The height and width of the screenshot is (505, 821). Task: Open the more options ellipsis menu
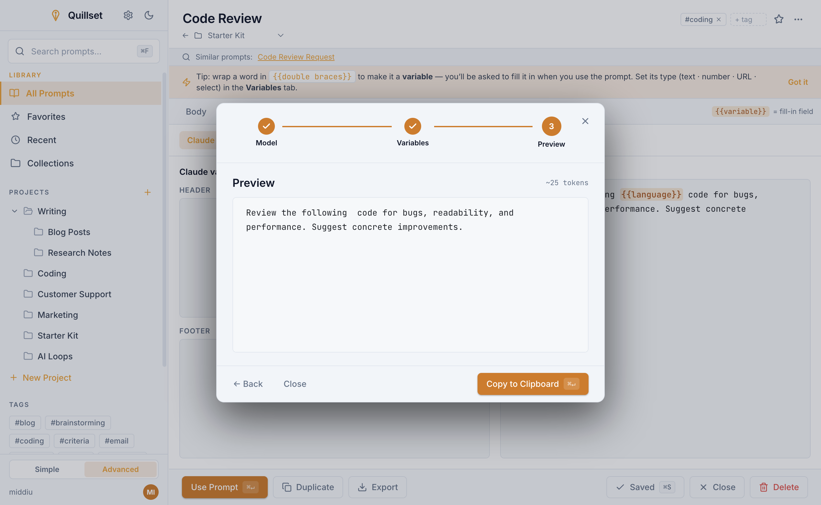(x=798, y=19)
